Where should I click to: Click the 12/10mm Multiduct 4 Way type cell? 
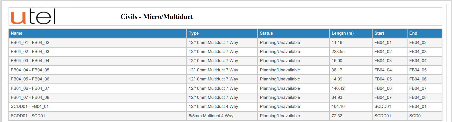222,107
